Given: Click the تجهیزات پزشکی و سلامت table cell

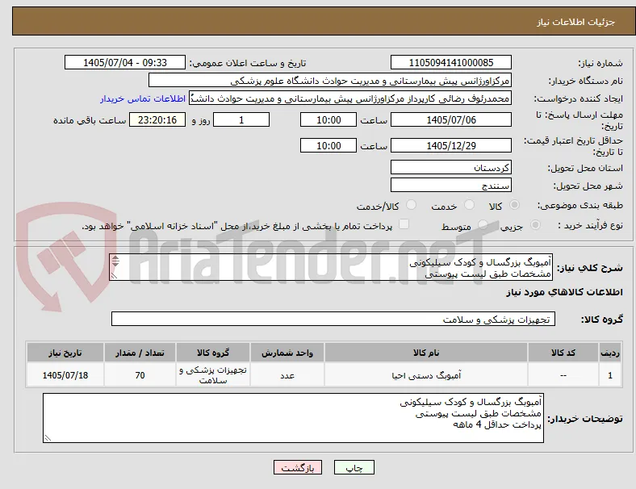Looking at the screenshot, I should click(213, 375).
